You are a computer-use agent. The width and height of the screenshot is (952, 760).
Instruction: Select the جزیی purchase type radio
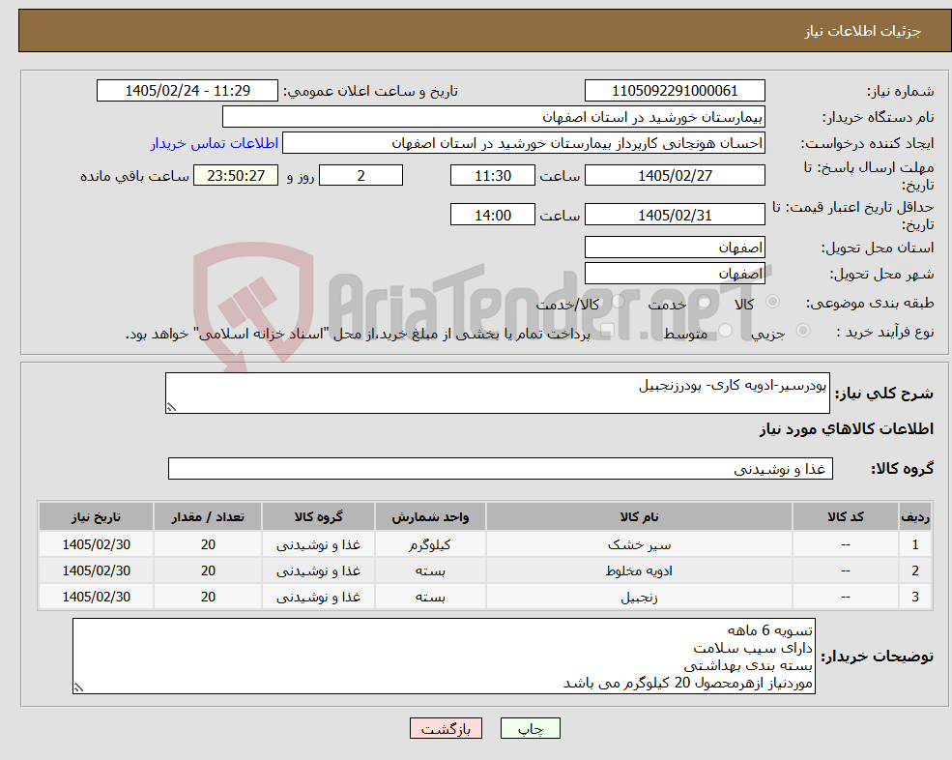802,331
